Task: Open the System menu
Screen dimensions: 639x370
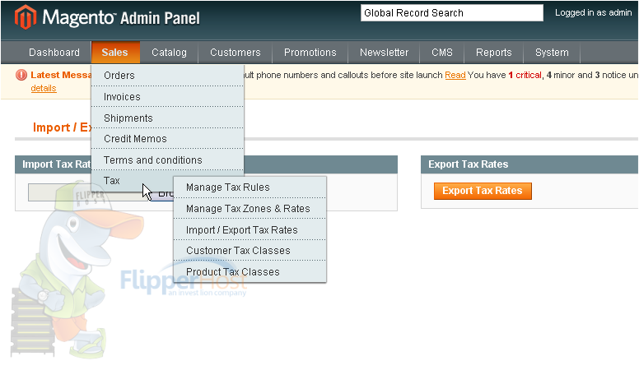Action: [552, 53]
